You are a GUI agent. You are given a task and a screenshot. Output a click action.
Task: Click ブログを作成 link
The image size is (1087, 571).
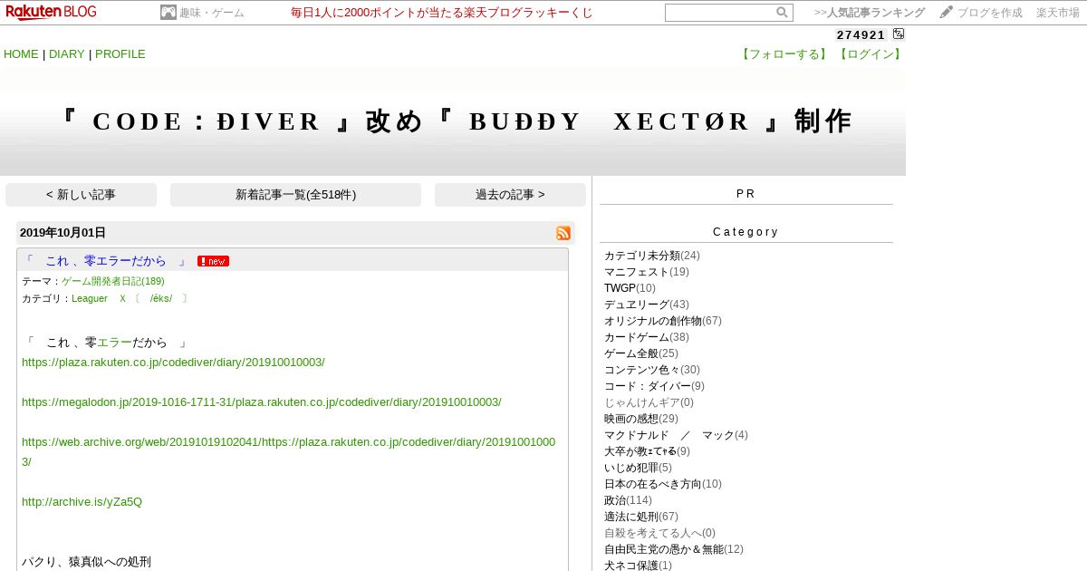990,13
